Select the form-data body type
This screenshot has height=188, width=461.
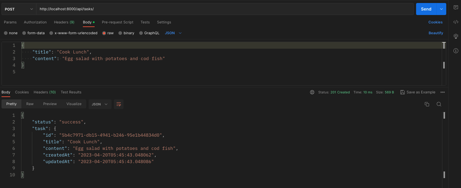click(33, 33)
